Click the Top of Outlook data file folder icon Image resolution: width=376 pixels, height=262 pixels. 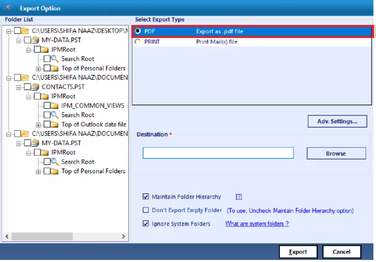55,124
